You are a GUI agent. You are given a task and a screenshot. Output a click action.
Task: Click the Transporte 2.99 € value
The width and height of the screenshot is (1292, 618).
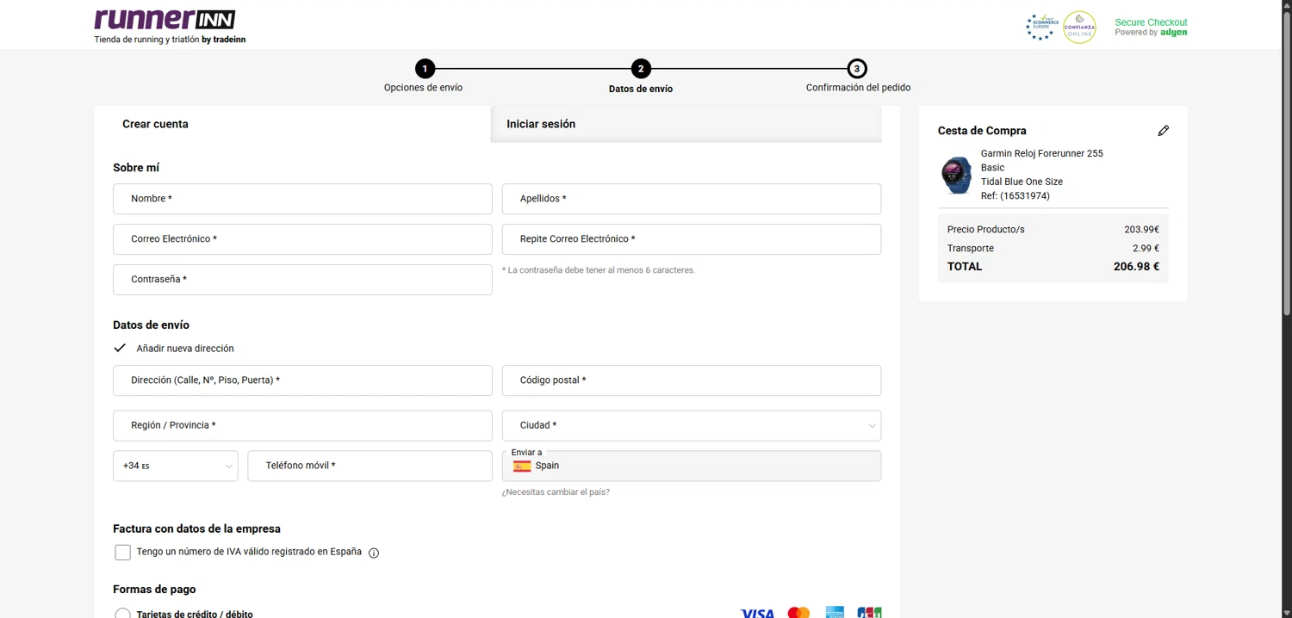pyautogui.click(x=1146, y=249)
